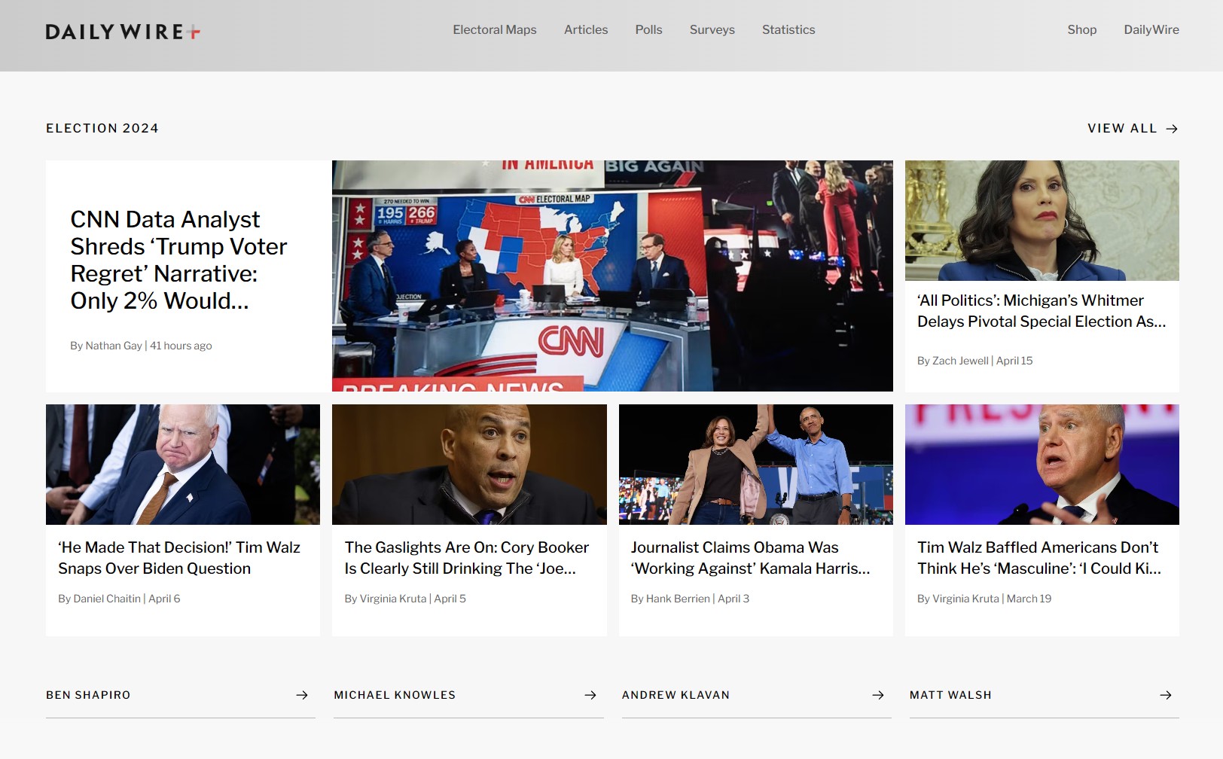1223x759 pixels.
Task: Click the arrow next to Ben Shapiro
Action: click(302, 695)
